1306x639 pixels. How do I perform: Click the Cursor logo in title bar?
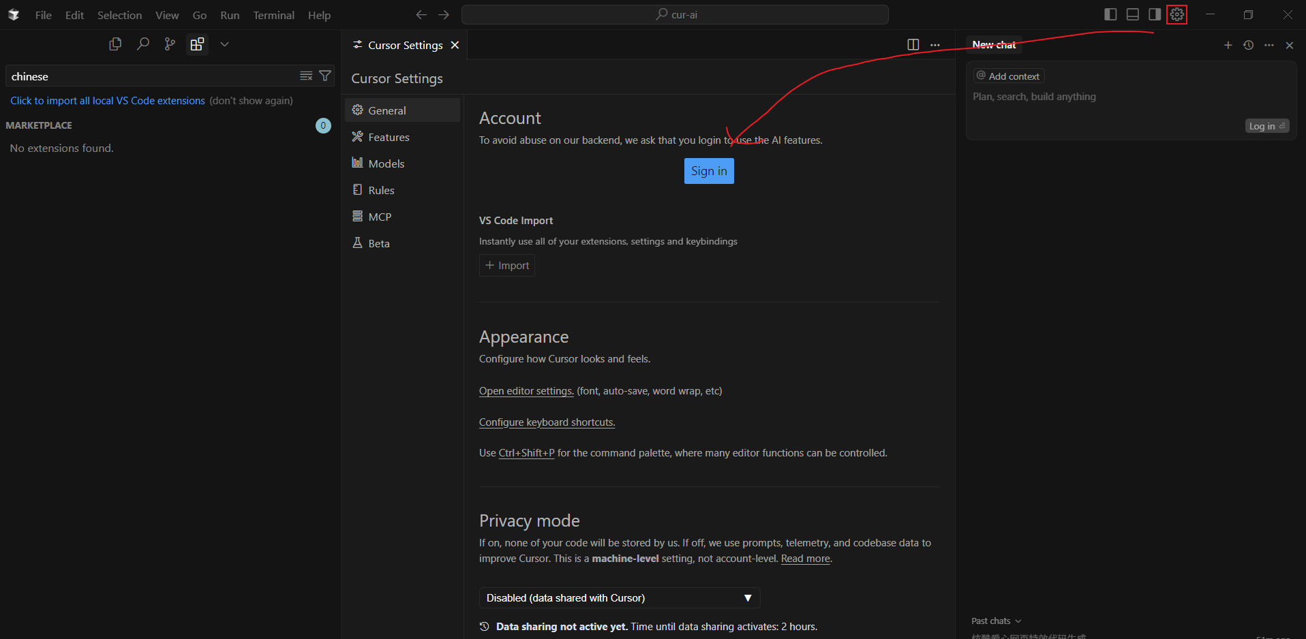tap(14, 15)
